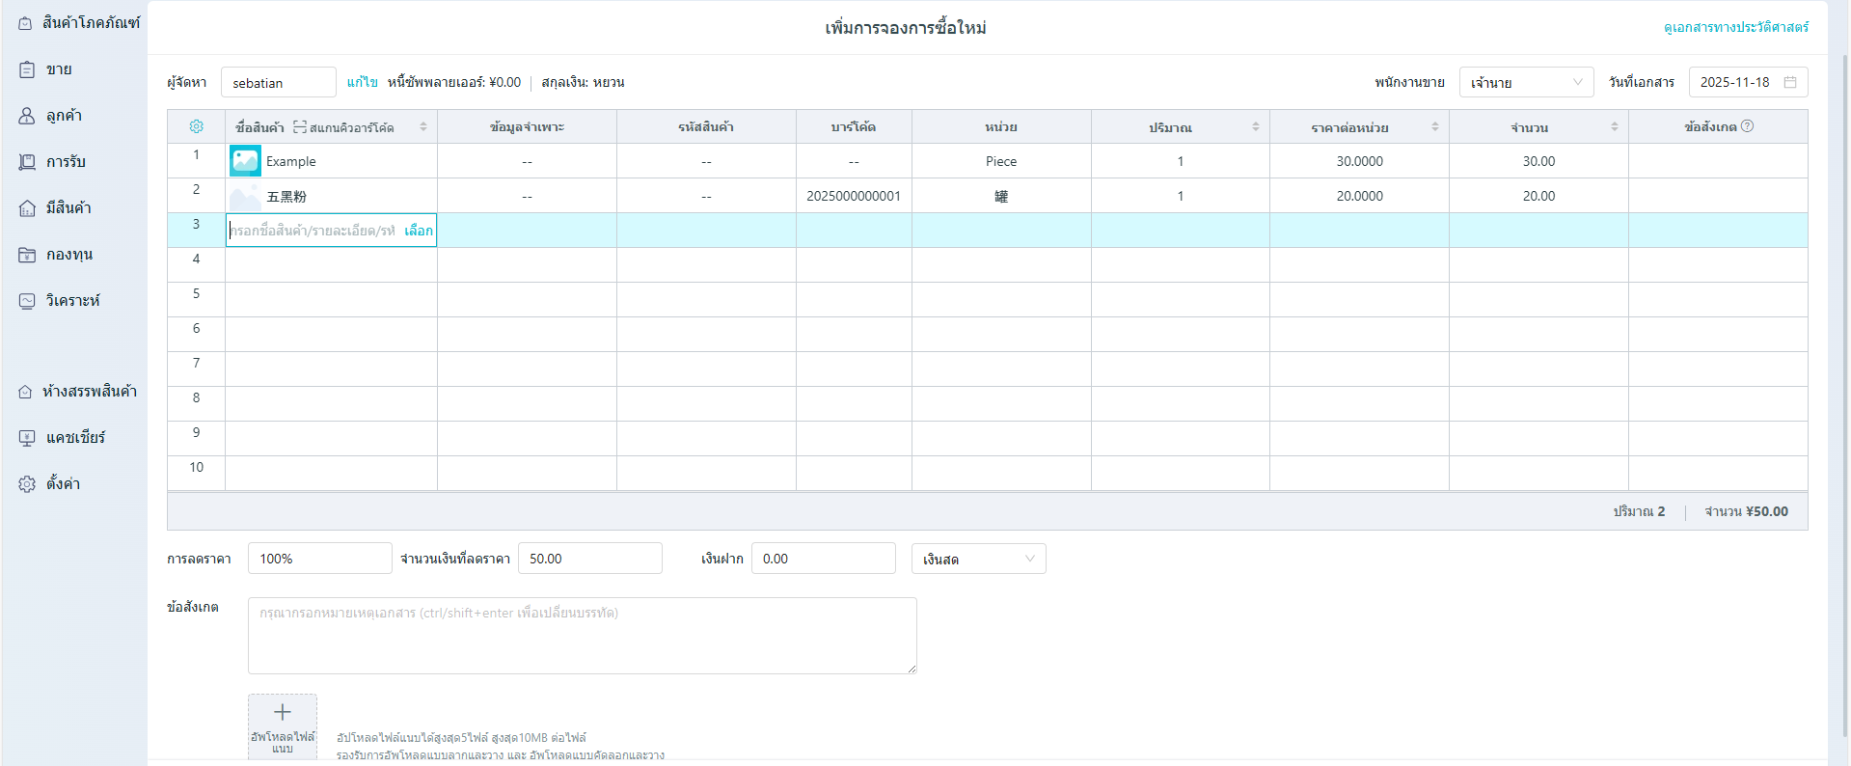
Task: Click the เลือก button in row 3
Action: [419, 231]
